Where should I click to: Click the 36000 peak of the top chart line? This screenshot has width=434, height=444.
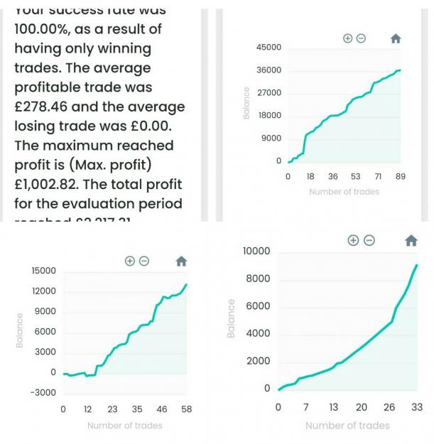[399, 70]
